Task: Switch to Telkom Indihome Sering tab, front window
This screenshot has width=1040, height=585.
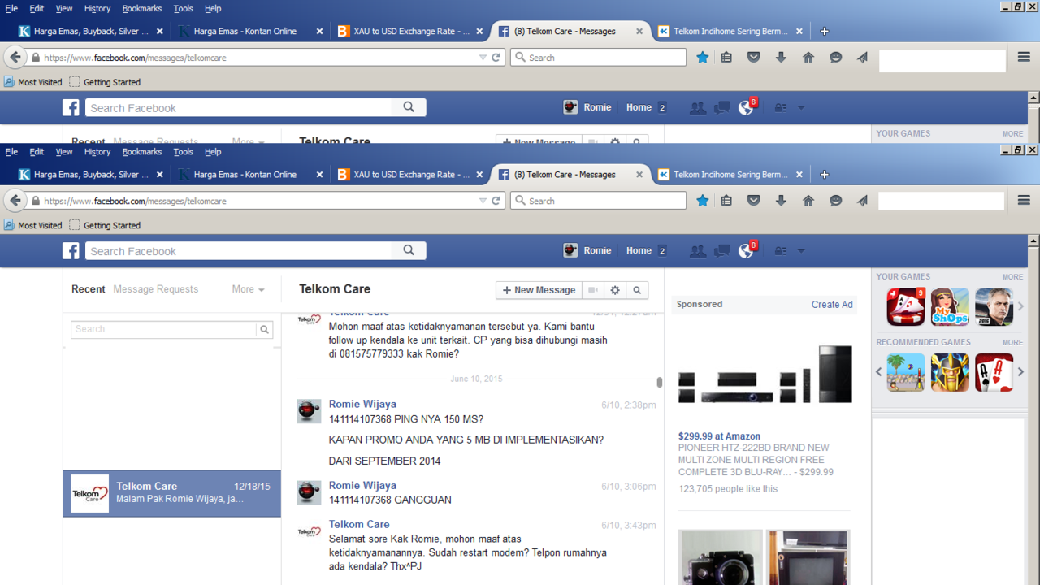Action: pos(730,175)
